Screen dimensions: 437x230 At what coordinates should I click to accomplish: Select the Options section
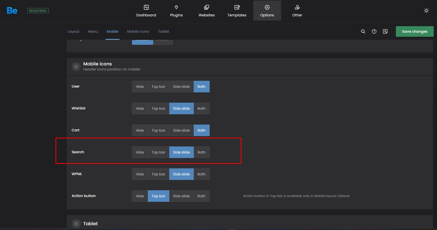pyautogui.click(x=267, y=11)
